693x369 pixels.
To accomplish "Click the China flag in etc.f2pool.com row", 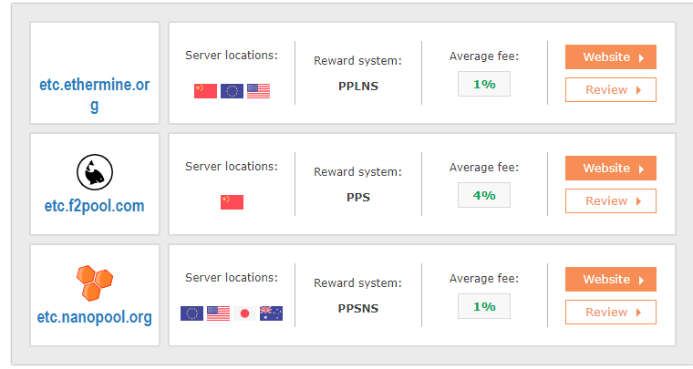I will click(x=232, y=202).
